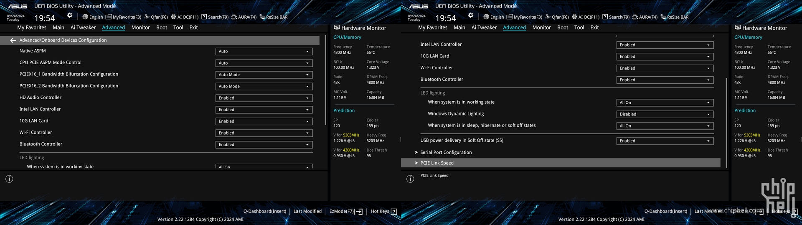Open Search(F9) in the right screen

[616, 17]
